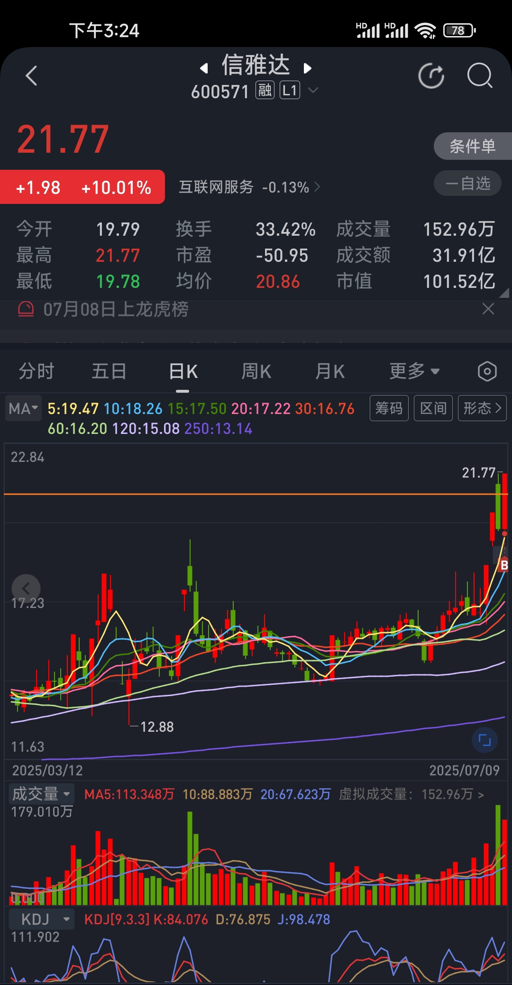
Task: Open the 区间 range statistics button
Action: tap(433, 408)
